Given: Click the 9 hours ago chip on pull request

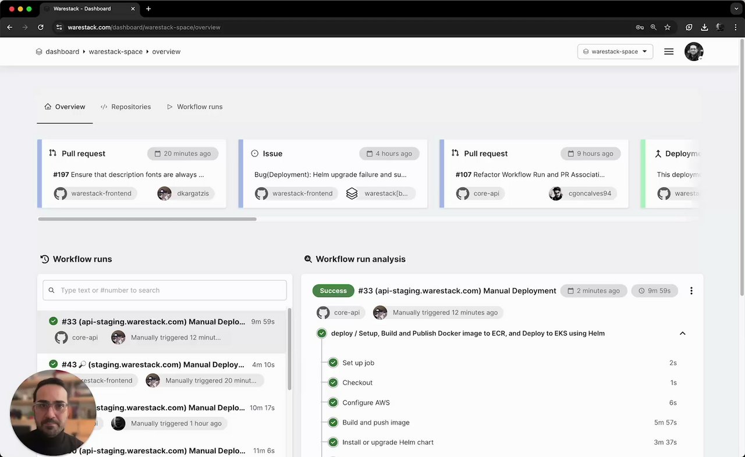Looking at the screenshot, I should click(x=590, y=153).
